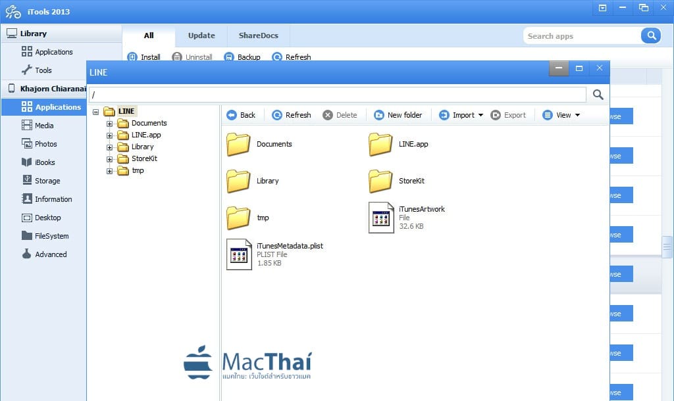Open Tools in the Library sidebar
Screen dimensions: 674x401
[37, 70]
